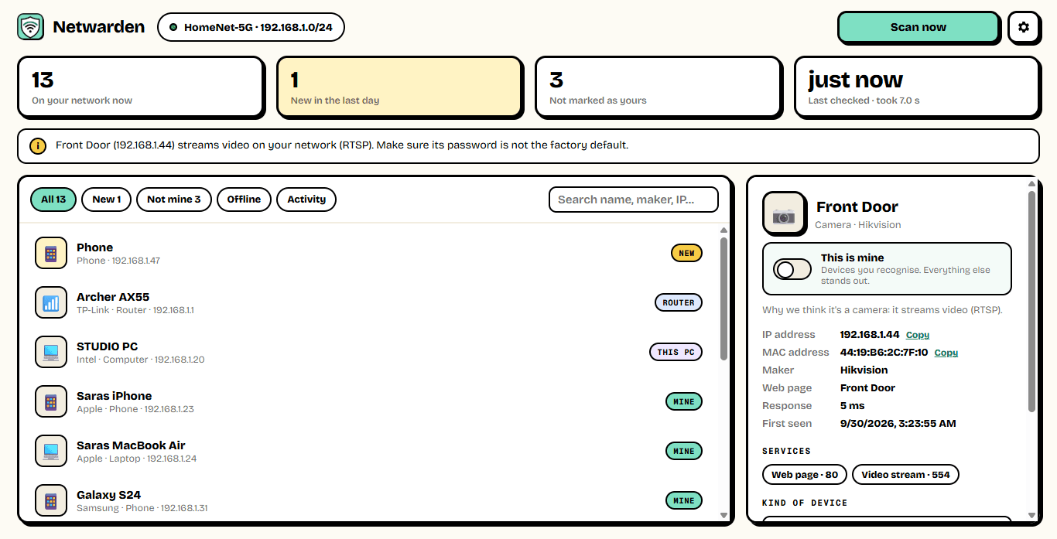Open the '3 Not marked as yours' card
The height and width of the screenshot is (539, 1057).
click(658, 87)
